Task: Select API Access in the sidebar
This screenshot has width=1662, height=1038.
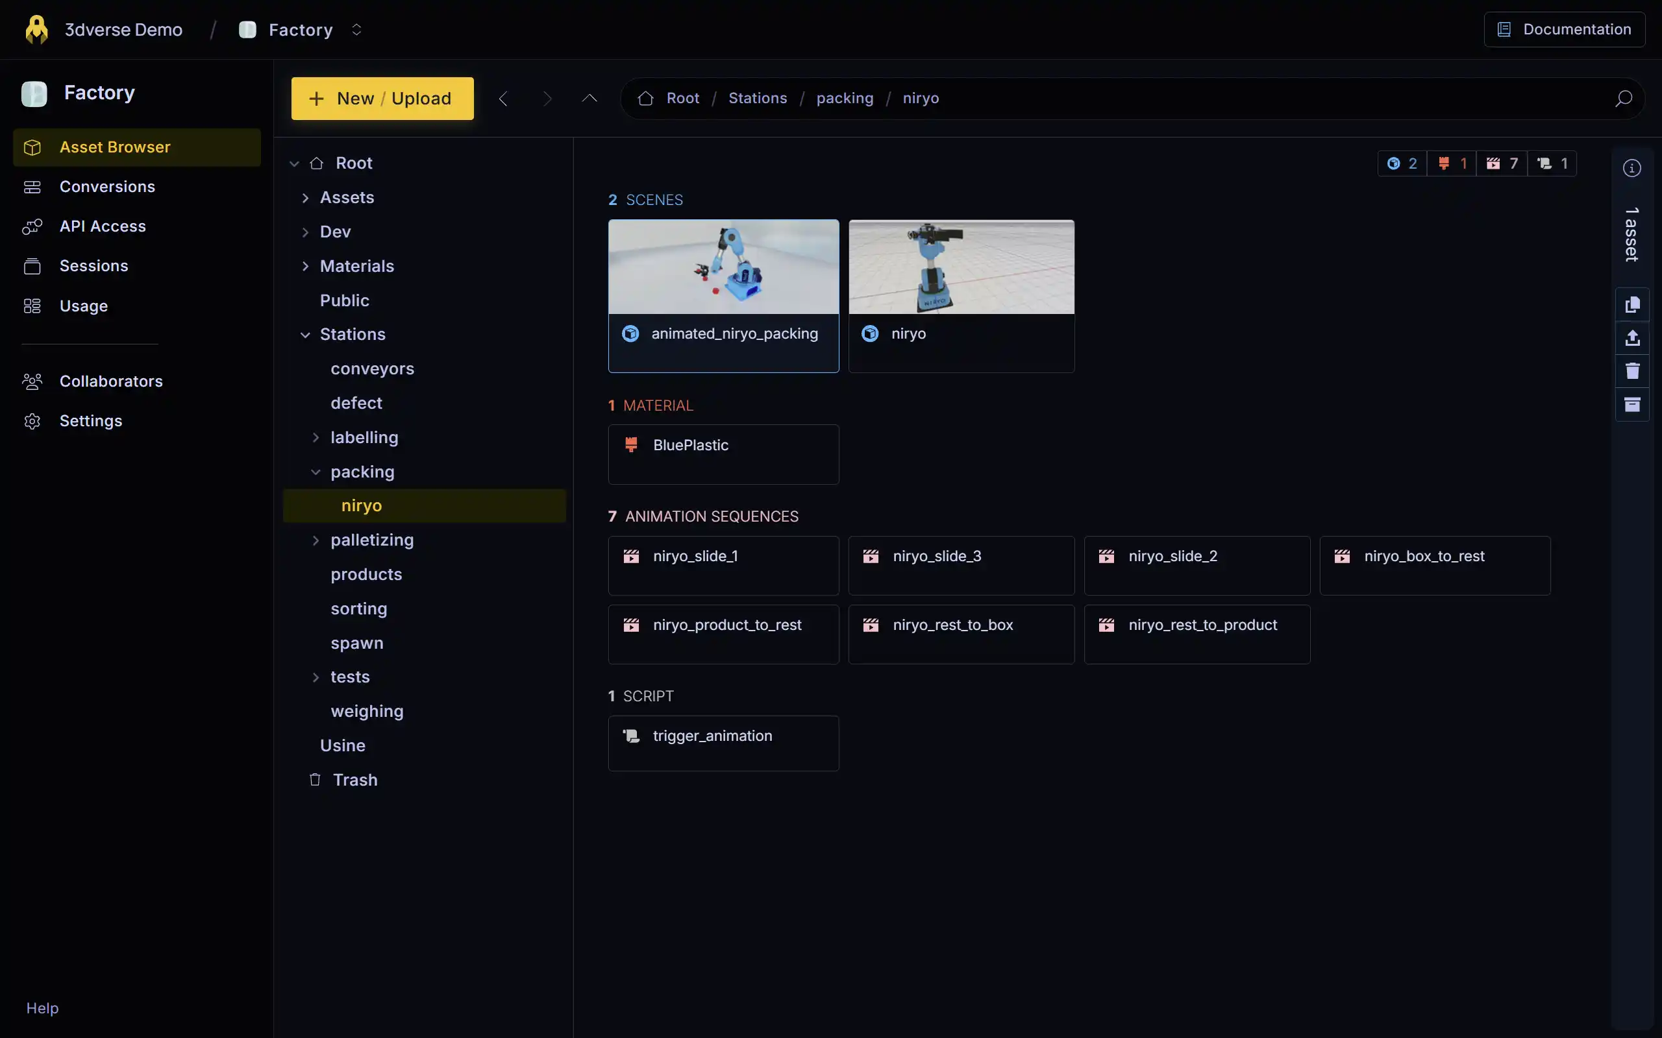Action: tap(102, 226)
